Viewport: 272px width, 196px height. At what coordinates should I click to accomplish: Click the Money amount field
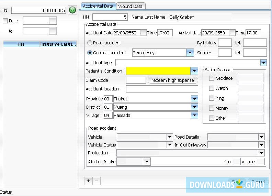click(251, 108)
